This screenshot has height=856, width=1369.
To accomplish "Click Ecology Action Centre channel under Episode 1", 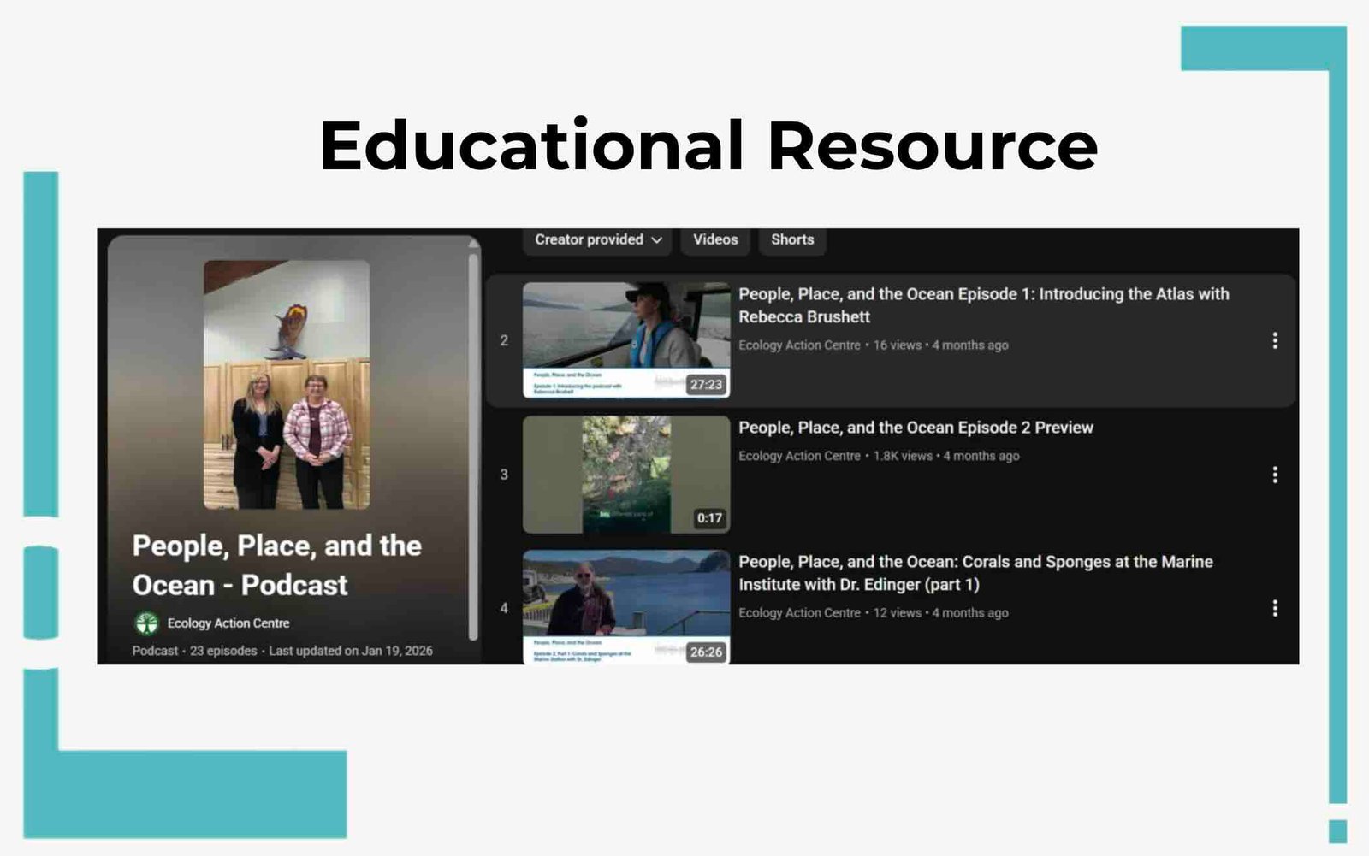I will coord(800,345).
